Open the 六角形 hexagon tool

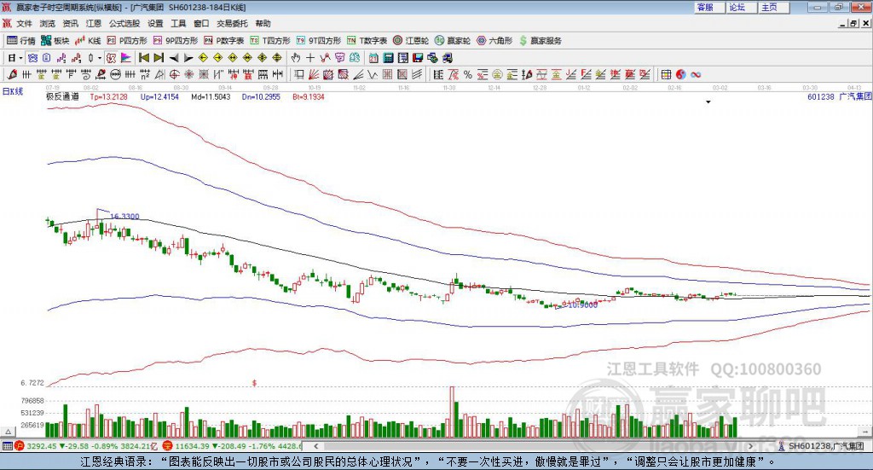494,41
